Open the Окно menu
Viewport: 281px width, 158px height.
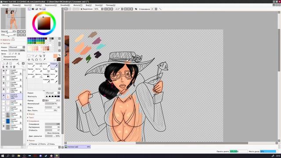coord(98,5)
